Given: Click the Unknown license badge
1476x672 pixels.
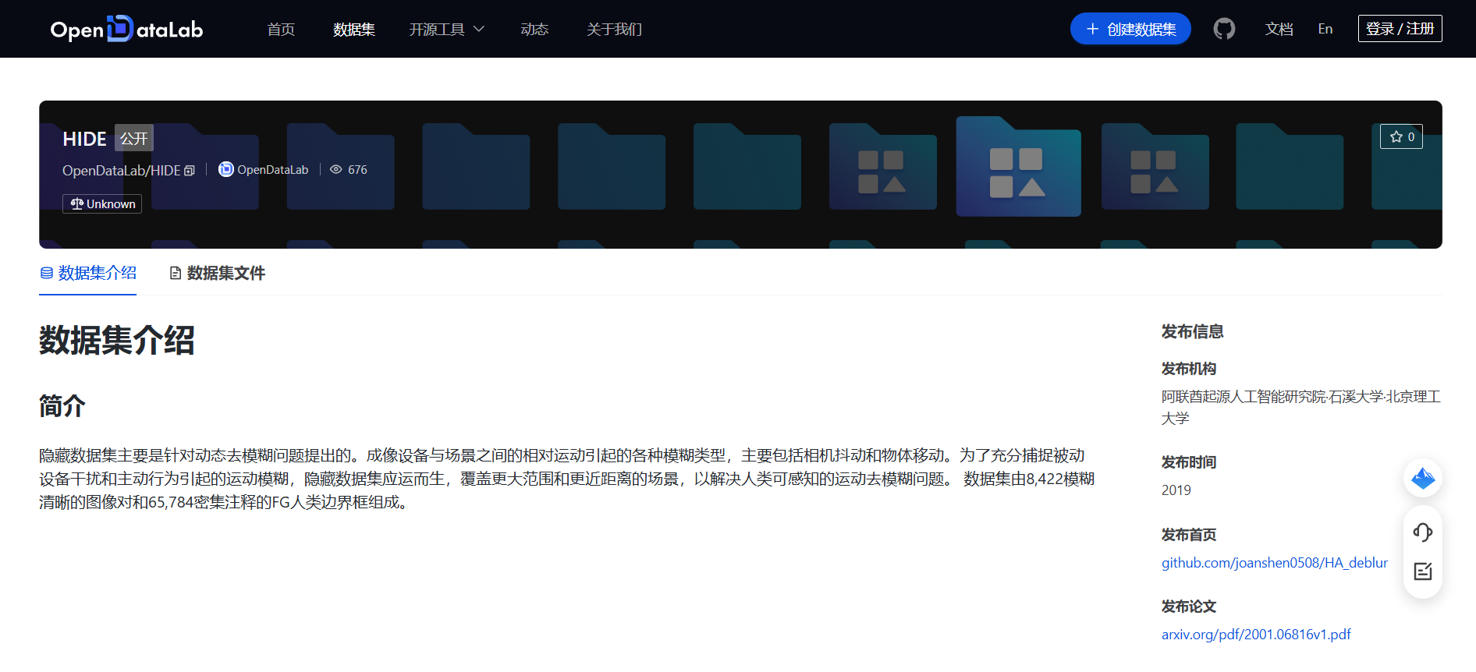Looking at the screenshot, I should [x=102, y=203].
